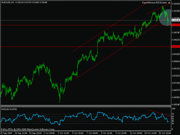Click the 0.86575 price axis label

[x=176, y=90]
